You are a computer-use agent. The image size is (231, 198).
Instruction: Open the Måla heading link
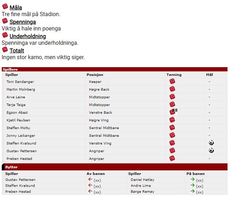point(16,7)
